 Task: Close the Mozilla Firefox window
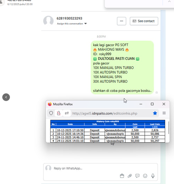tap(164, 104)
